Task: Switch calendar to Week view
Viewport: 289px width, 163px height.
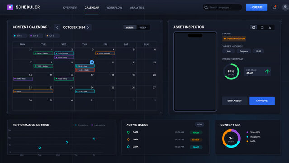Action: click(x=142, y=28)
